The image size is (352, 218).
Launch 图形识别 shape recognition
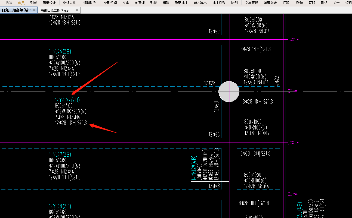110,3
